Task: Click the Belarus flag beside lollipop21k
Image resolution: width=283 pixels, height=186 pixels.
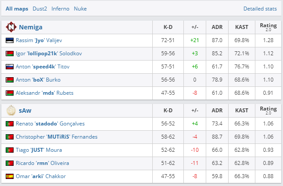Action: (10, 54)
